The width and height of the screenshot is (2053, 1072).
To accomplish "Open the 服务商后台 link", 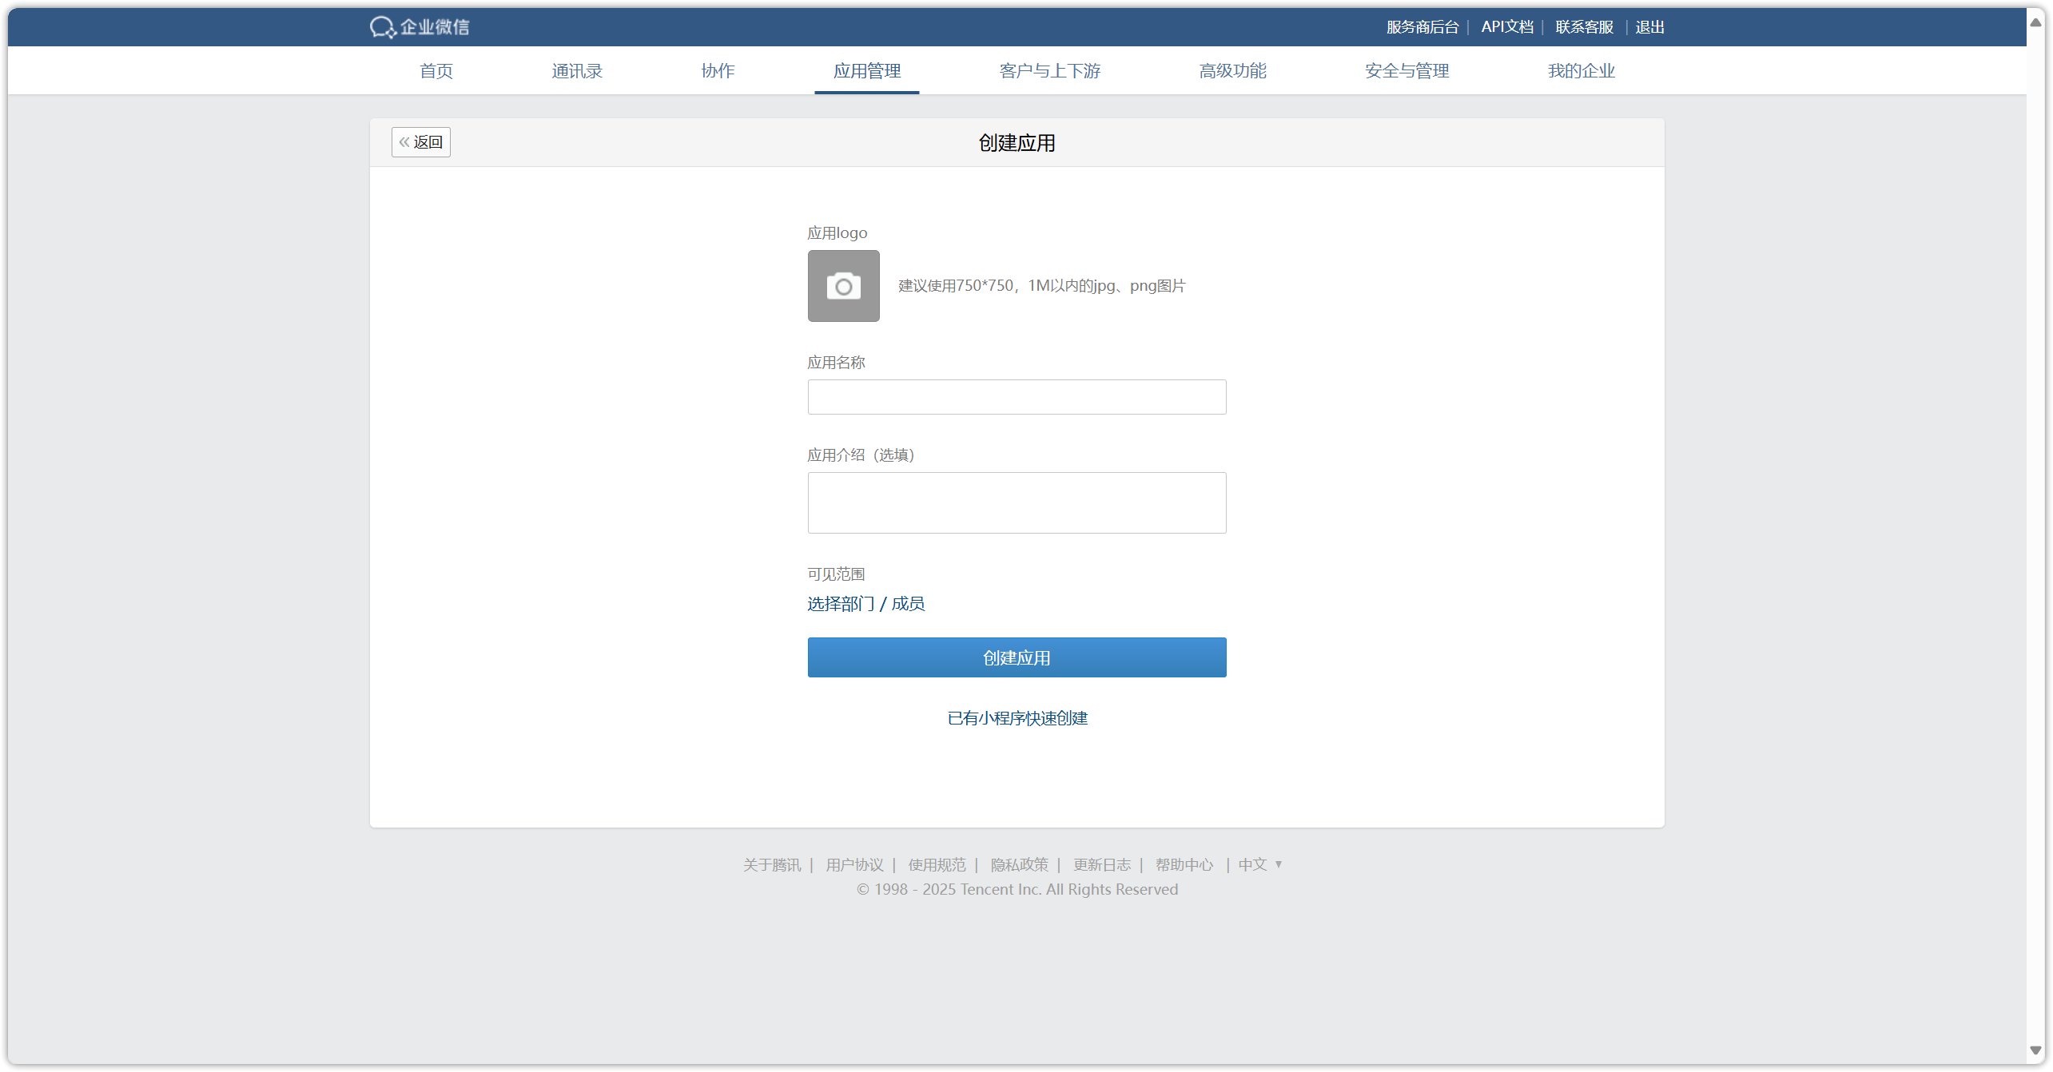I will (x=1422, y=27).
